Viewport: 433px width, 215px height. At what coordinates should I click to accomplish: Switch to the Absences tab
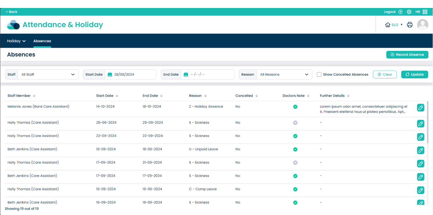tap(42, 41)
